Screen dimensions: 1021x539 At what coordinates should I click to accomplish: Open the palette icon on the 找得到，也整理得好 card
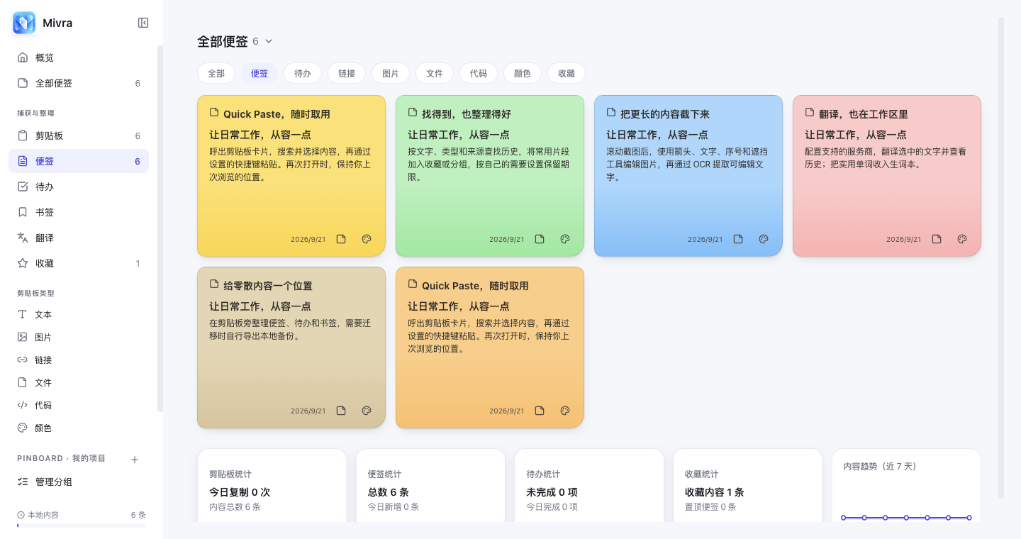(x=565, y=239)
